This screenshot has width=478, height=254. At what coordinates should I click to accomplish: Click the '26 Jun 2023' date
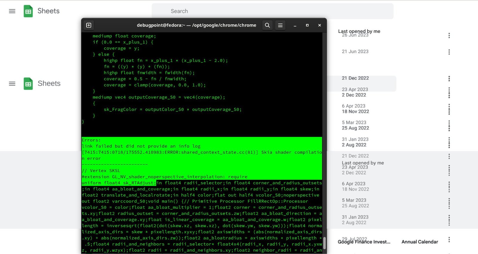point(355,35)
